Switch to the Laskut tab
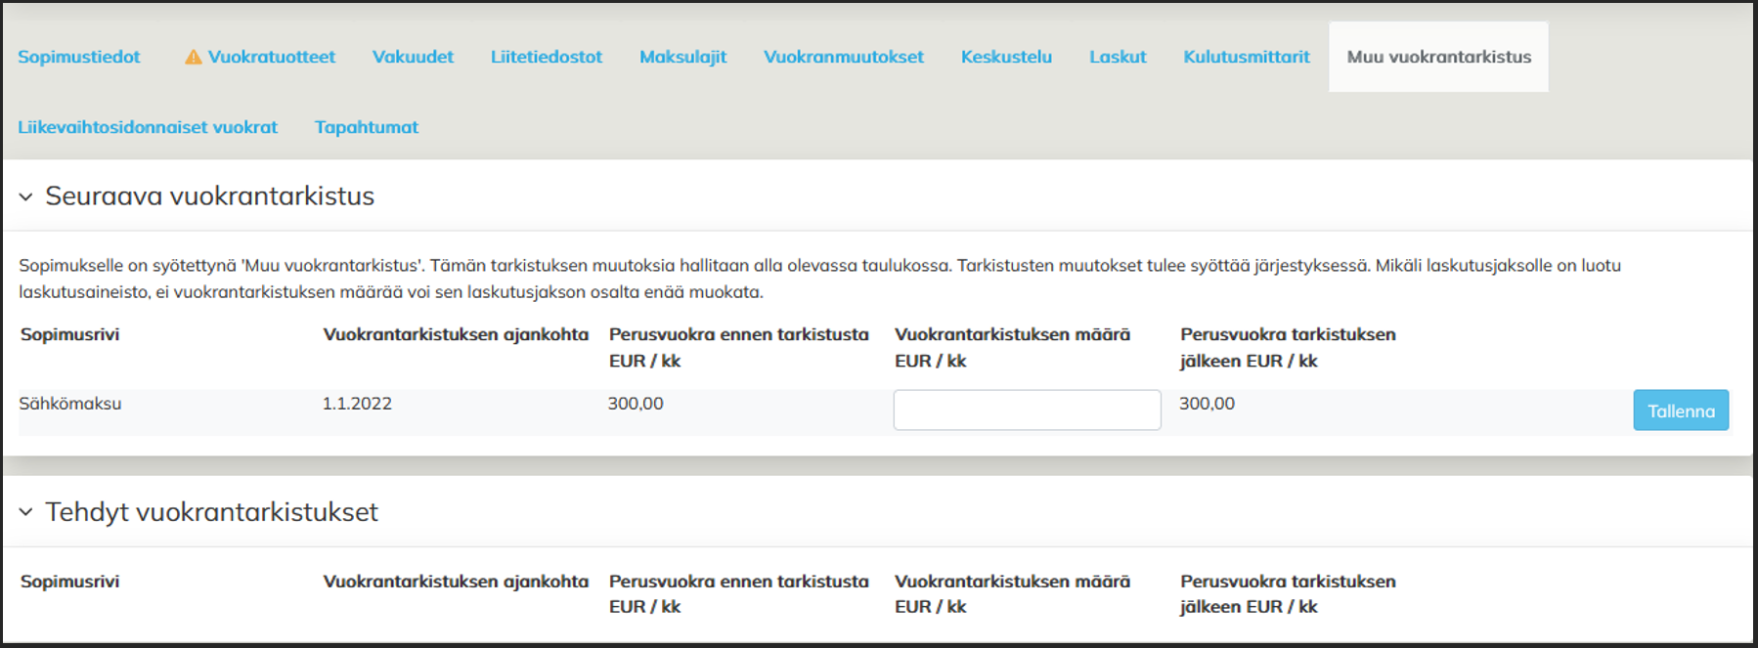The height and width of the screenshot is (648, 1758). pos(1118,58)
